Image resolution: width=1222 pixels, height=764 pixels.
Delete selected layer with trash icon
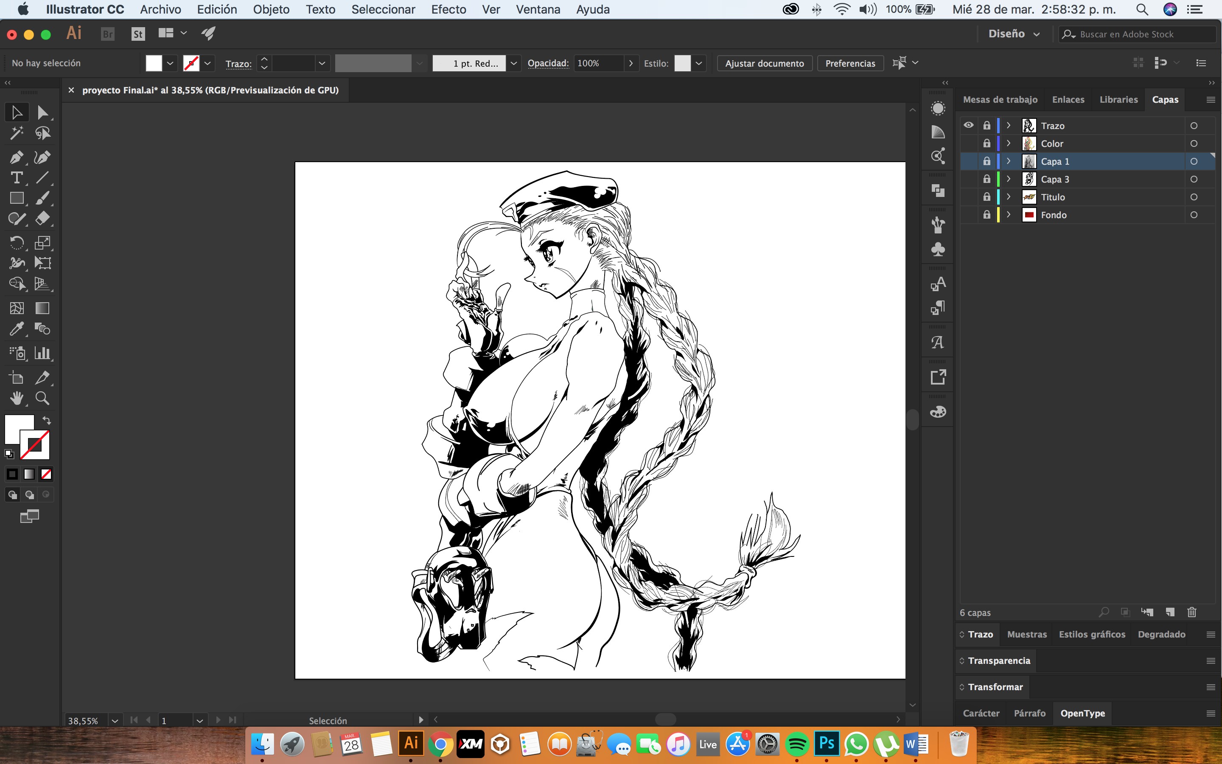tap(1192, 612)
